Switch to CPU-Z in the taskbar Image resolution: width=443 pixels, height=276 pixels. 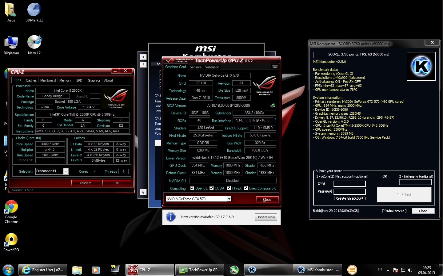[x=150, y=270]
